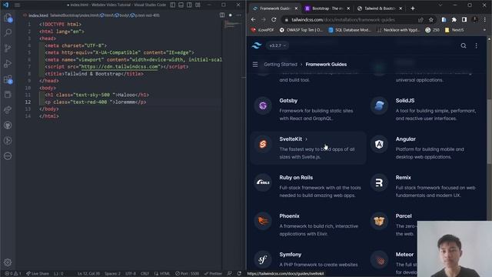The height and width of the screenshot is (277, 492).
Task: Close the Bootstrap browser tab
Action: (348, 8)
